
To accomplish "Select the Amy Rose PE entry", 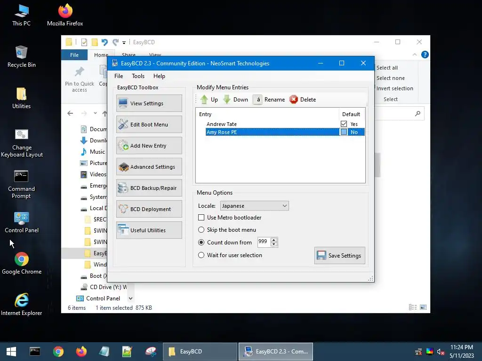I will (221, 132).
